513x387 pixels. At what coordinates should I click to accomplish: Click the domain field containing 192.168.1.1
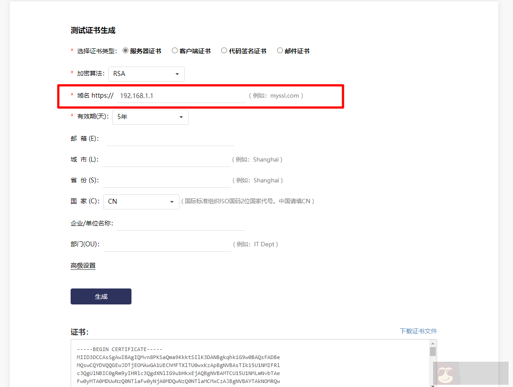coord(178,95)
